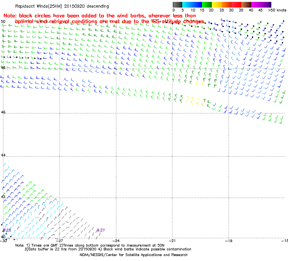Click the dark purple 45-50 knots legend segment
The width and height of the screenshot is (288, 261).
(266, 5)
